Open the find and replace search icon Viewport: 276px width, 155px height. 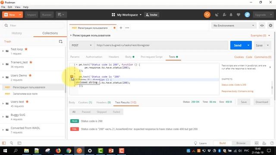point(12,143)
